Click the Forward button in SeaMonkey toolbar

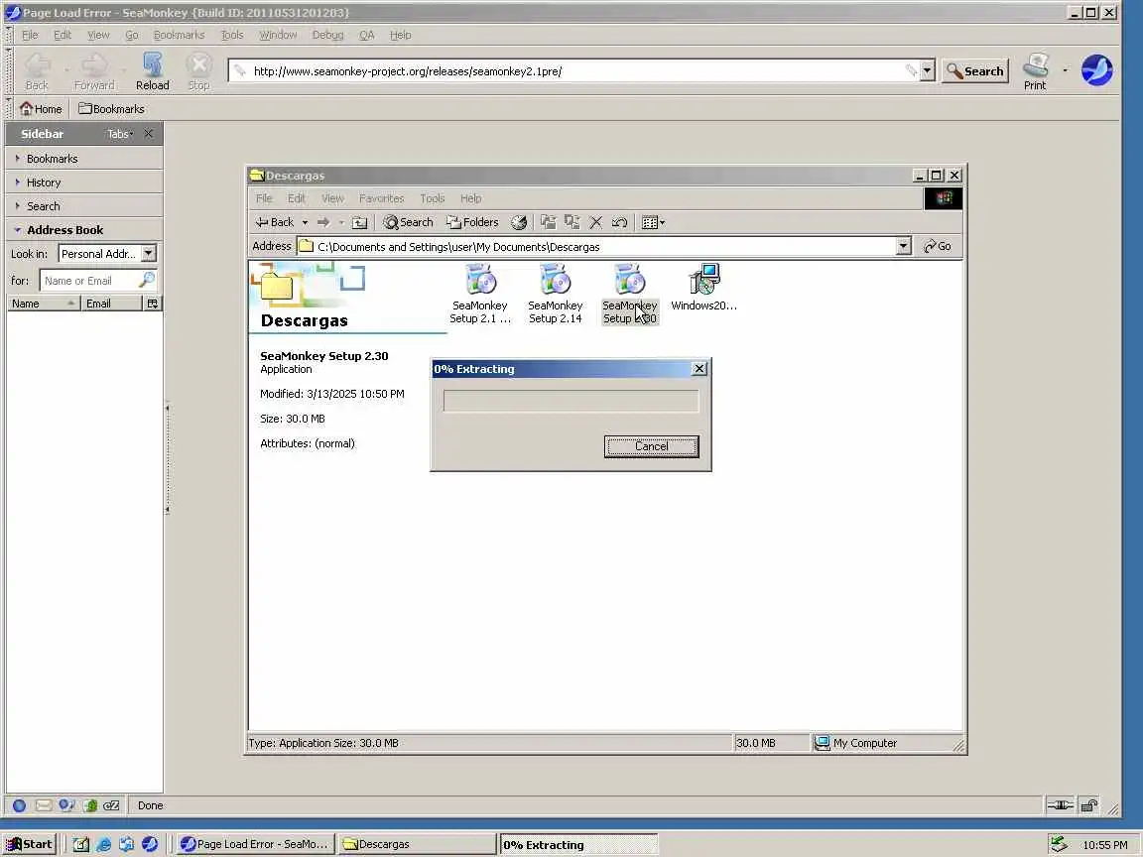[94, 71]
